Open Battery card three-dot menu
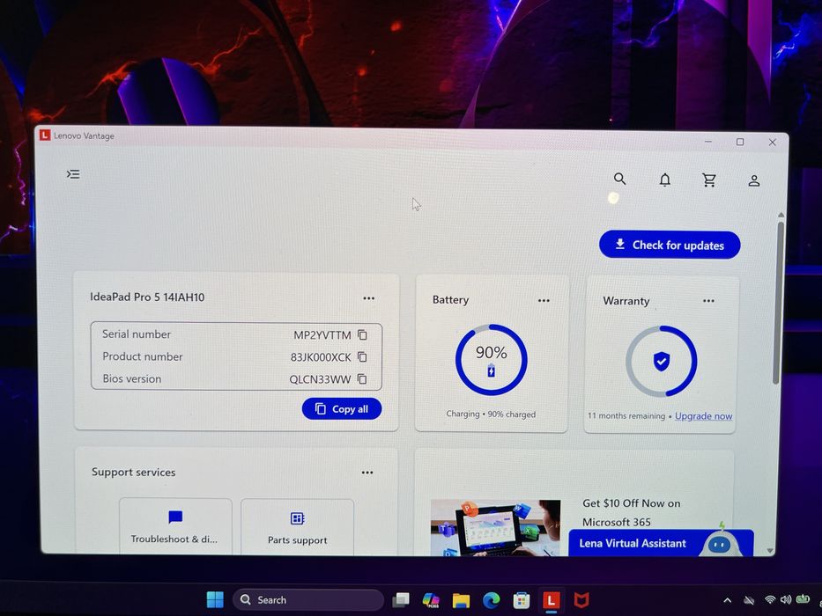822x616 pixels. click(544, 300)
